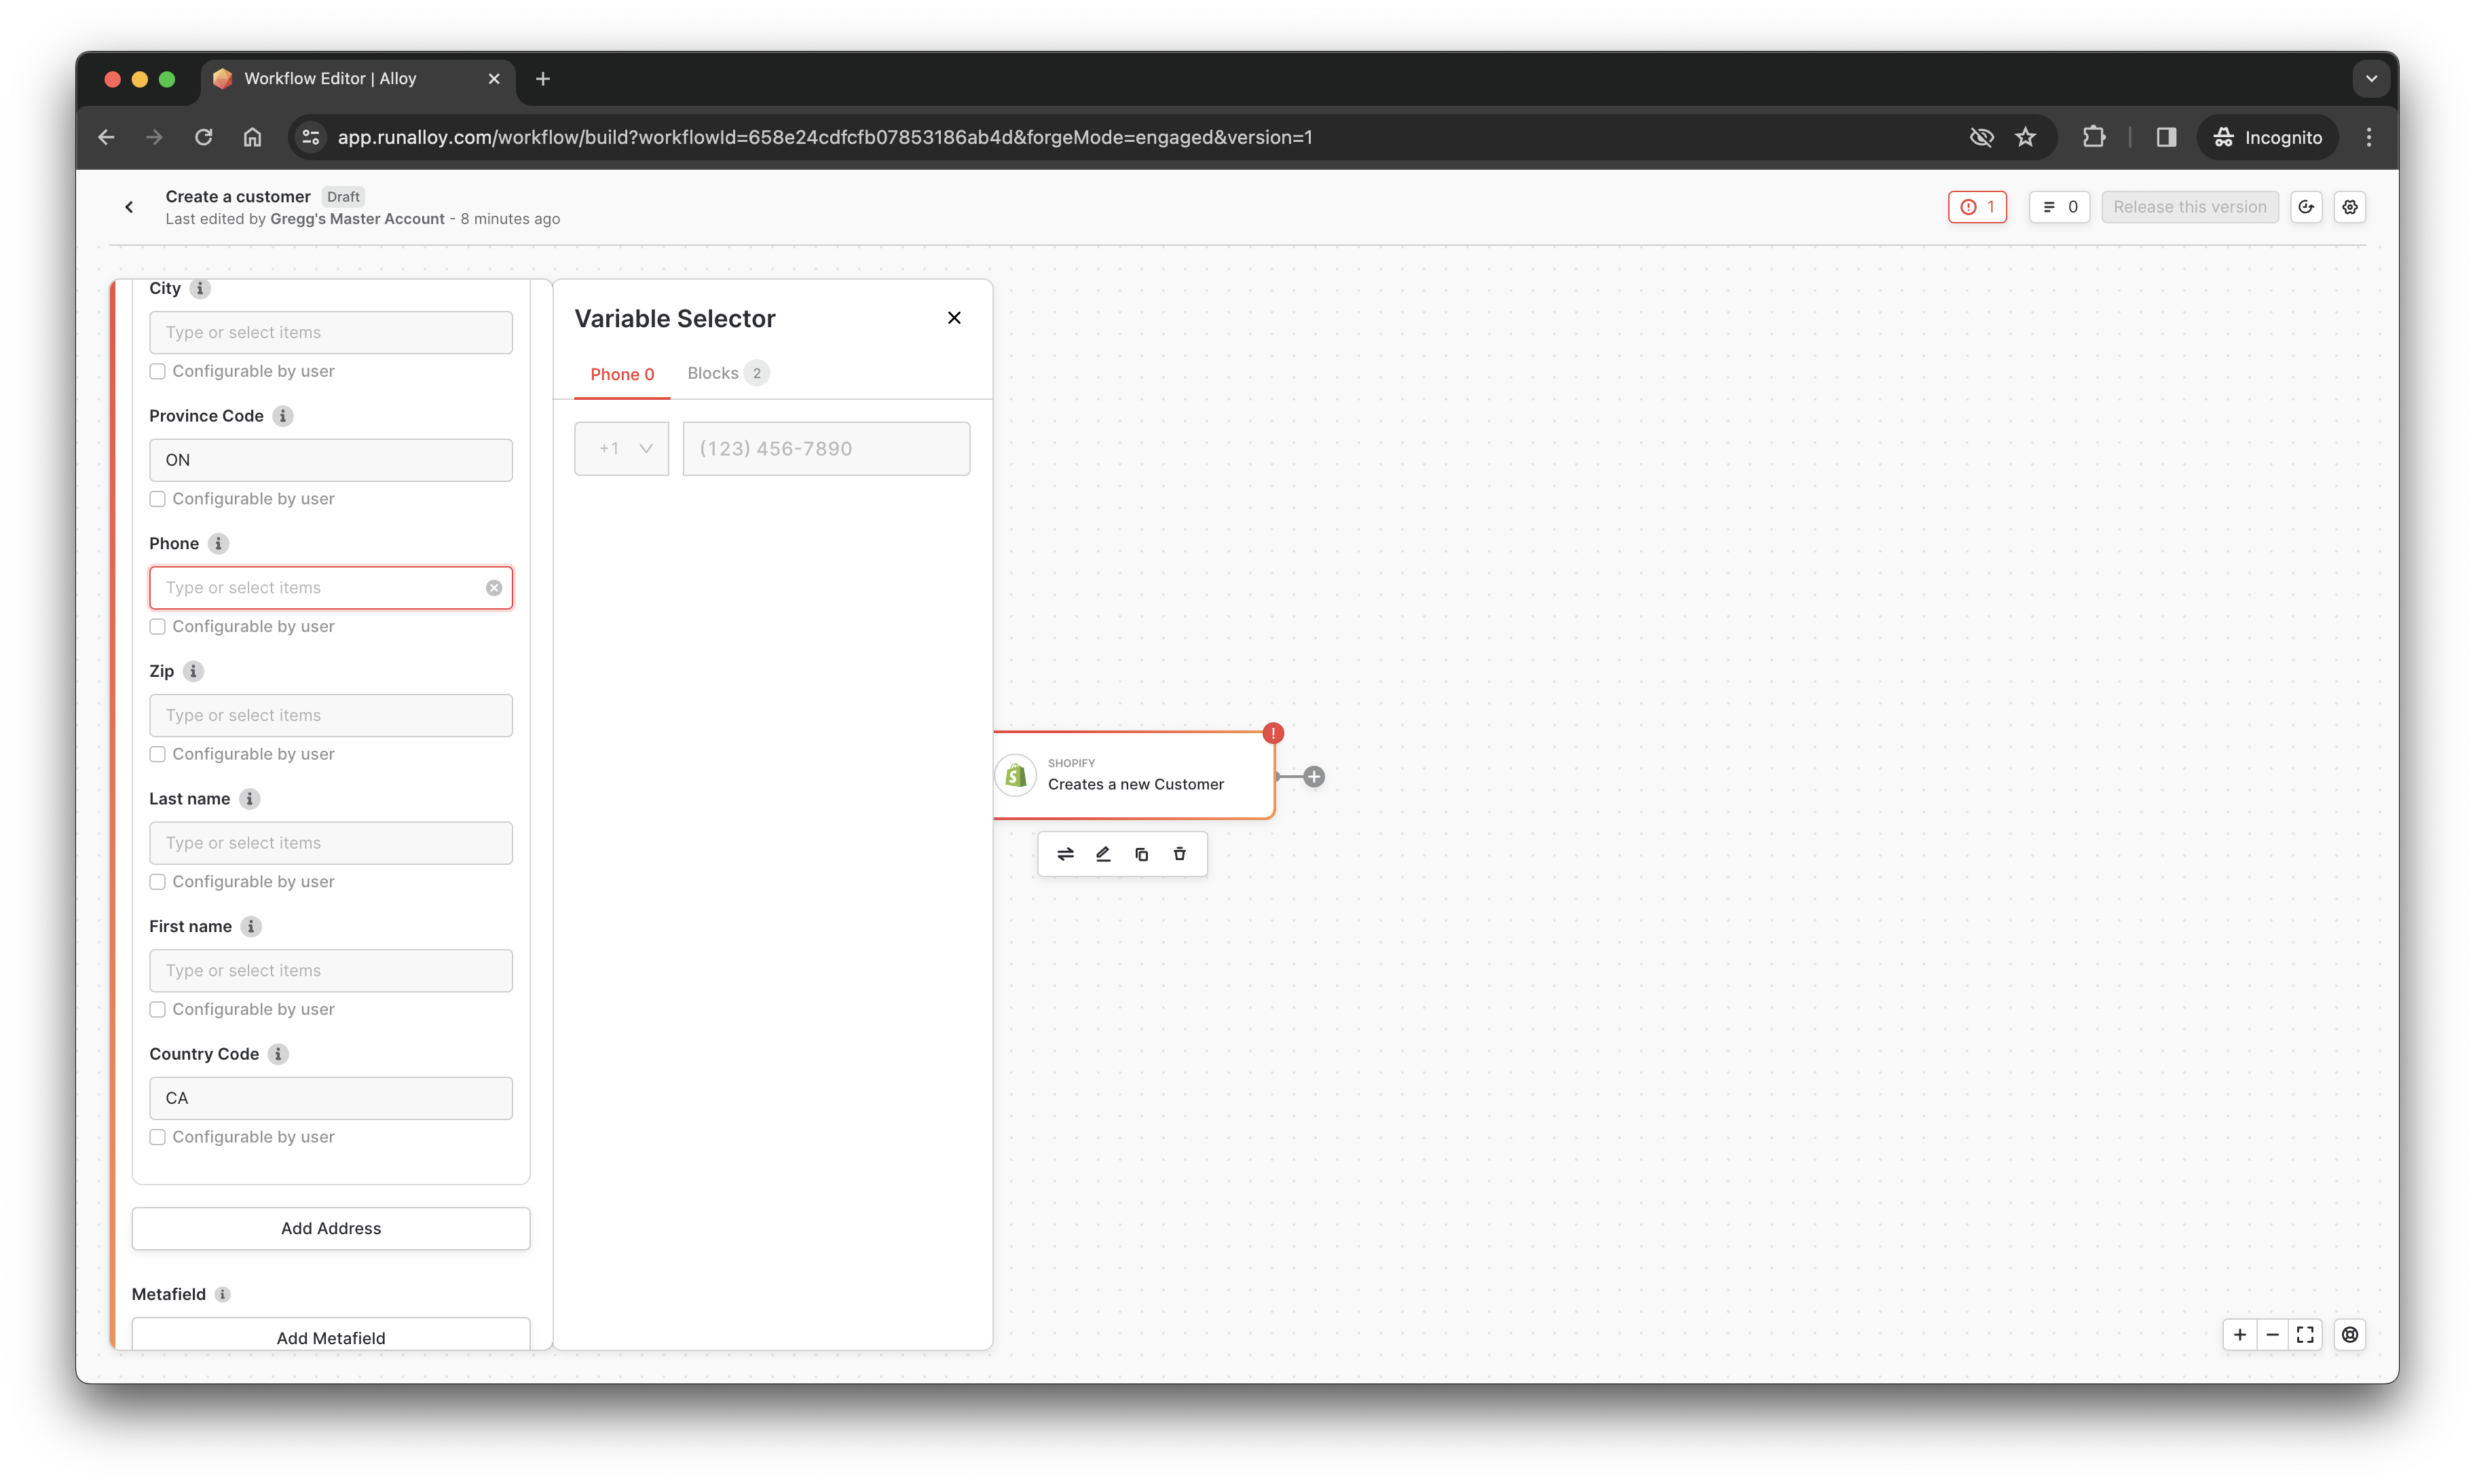2475x1484 pixels.
Task: Open the errors counter showing 1
Action: [1977, 207]
